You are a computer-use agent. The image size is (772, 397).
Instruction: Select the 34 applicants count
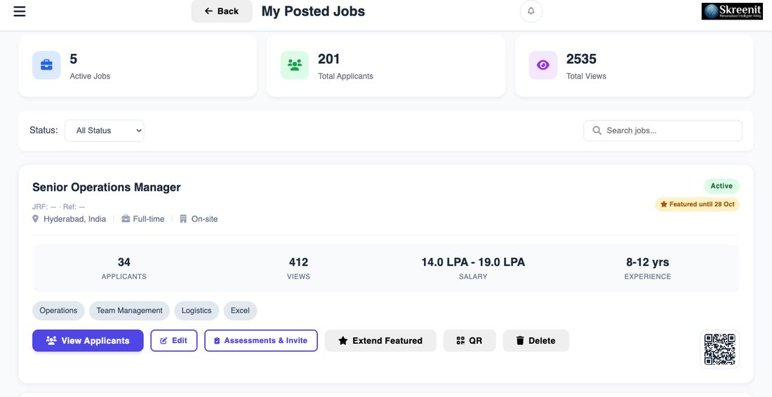(x=124, y=262)
